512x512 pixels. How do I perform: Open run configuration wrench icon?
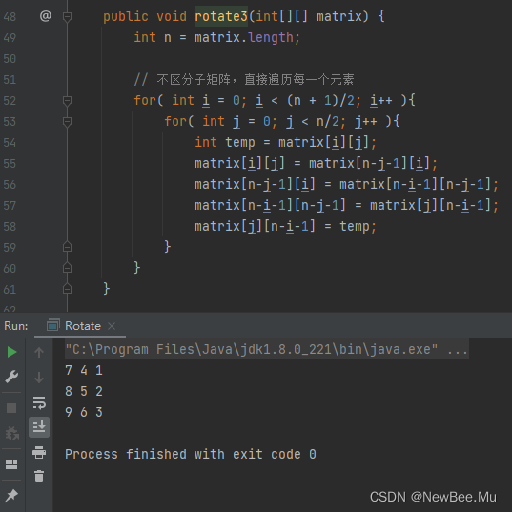pos(11,377)
